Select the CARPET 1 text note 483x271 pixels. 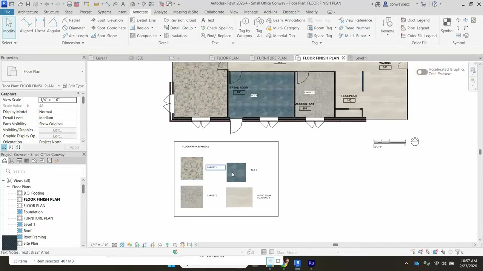pos(215,167)
